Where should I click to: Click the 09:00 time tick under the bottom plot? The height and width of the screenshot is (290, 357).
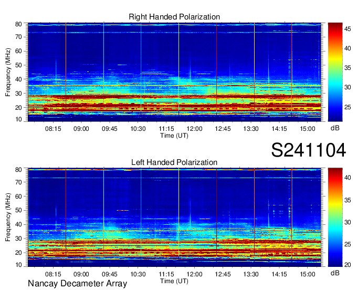81,274
